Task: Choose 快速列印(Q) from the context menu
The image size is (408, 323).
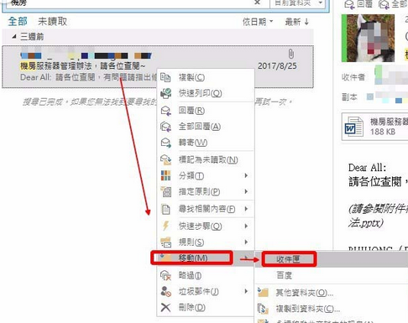Action: click(x=206, y=93)
